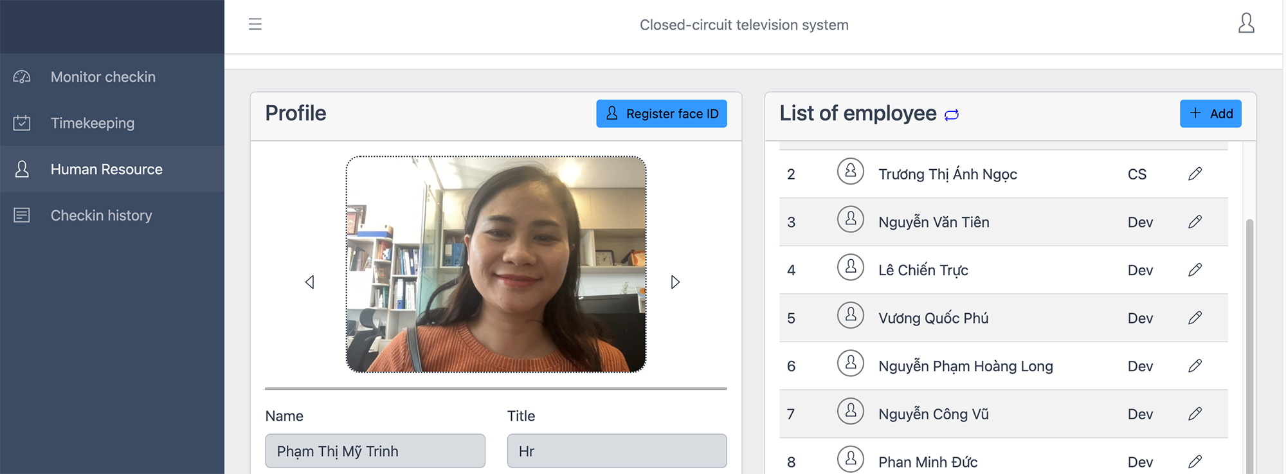Select employee name Phan Minh Đức
1286x474 pixels.
[928, 462]
